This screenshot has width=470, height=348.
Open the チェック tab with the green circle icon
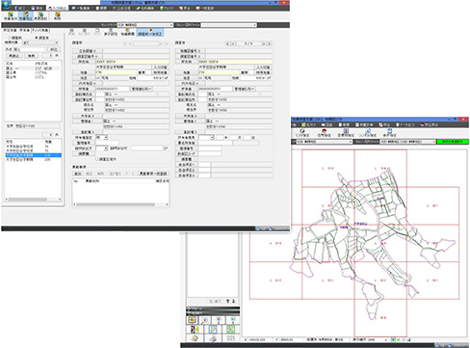click(167, 8)
